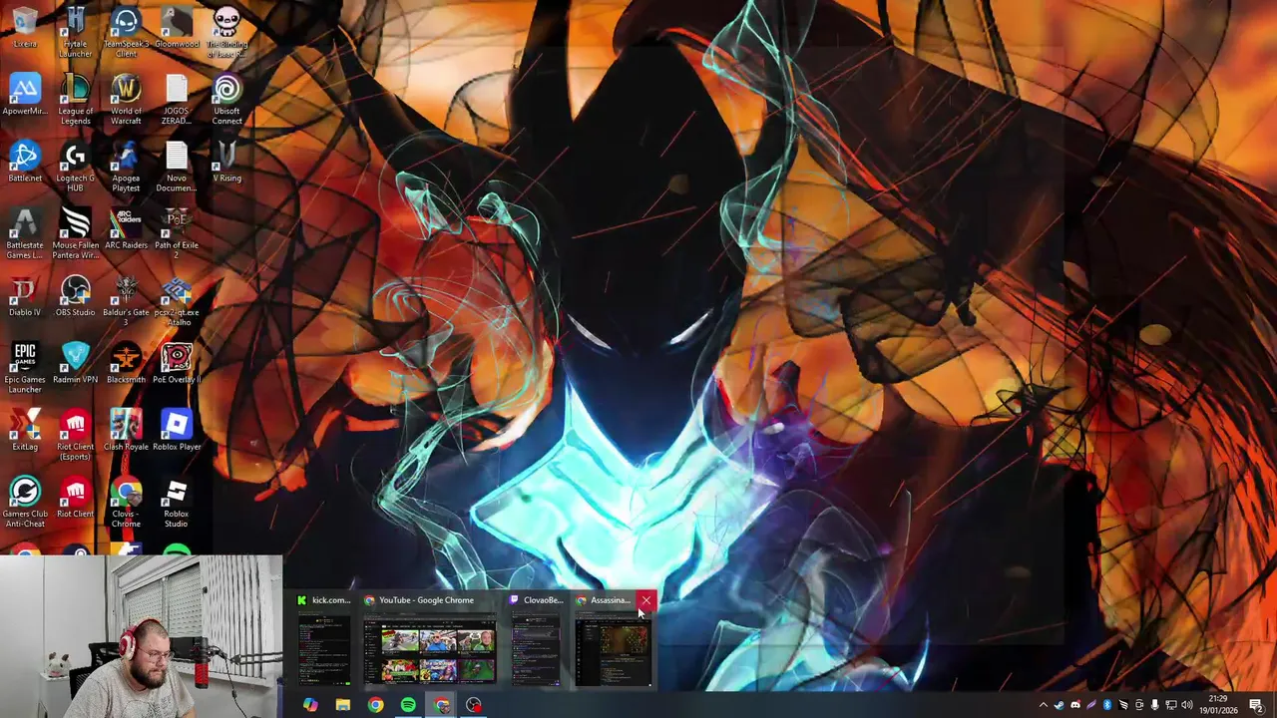Select the OBS Studio shortcut
The height and width of the screenshot is (718, 1277).
point(75,295)
